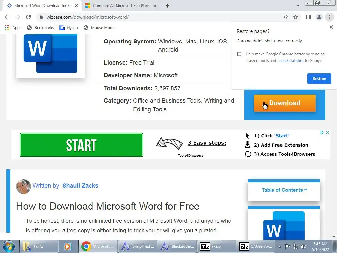Click the 'License: Free Trial' text
Image resolution: width=337 pixels, height=253 pixels.
click(129, 63)
